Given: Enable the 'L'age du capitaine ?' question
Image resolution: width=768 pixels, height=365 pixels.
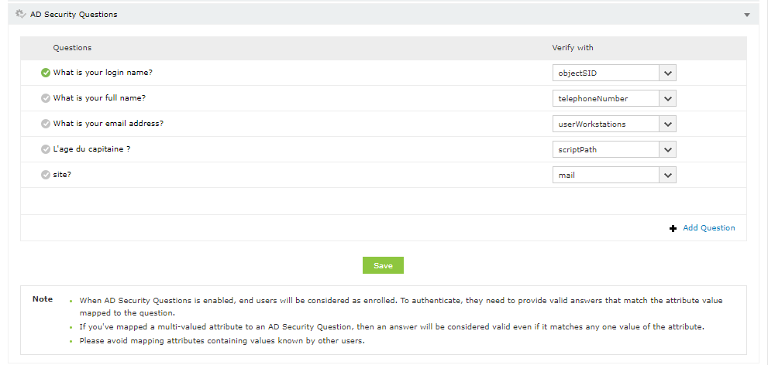Looking at the screenshot, I should point(45,149).
